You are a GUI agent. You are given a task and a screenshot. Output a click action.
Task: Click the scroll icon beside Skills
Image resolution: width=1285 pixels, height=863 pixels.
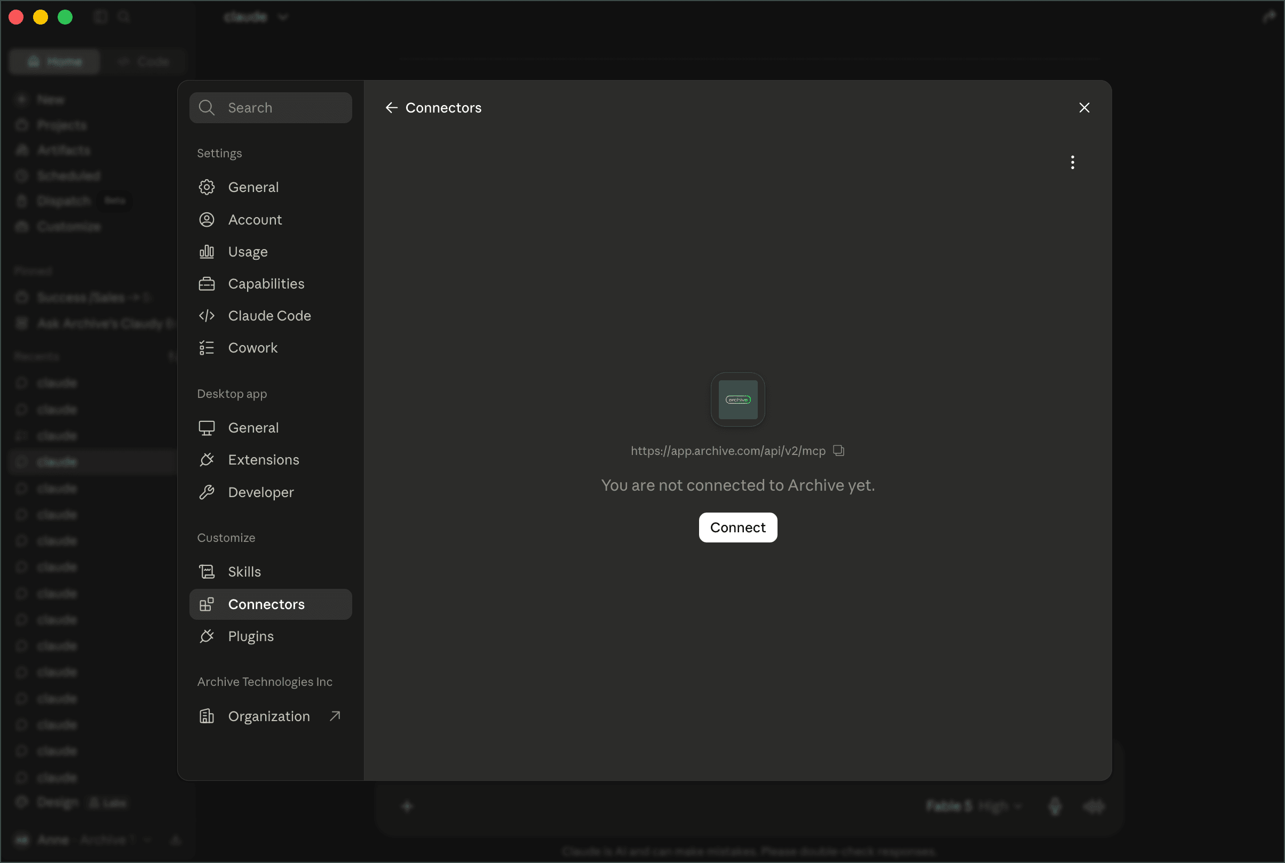coord(207,572)
